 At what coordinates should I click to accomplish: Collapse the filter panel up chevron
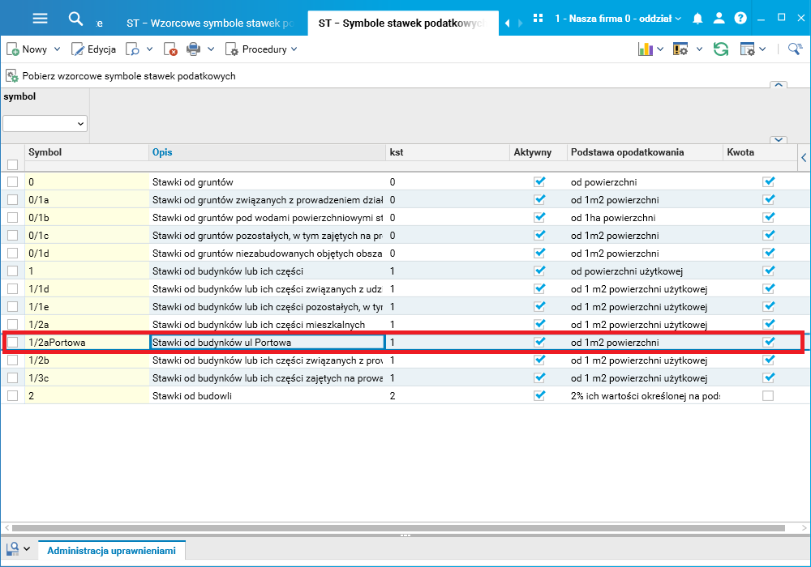click(779, 85)
